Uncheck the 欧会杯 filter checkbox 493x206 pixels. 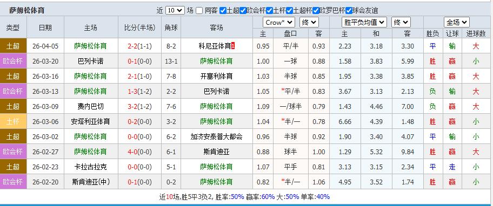[x=243, y=11]
